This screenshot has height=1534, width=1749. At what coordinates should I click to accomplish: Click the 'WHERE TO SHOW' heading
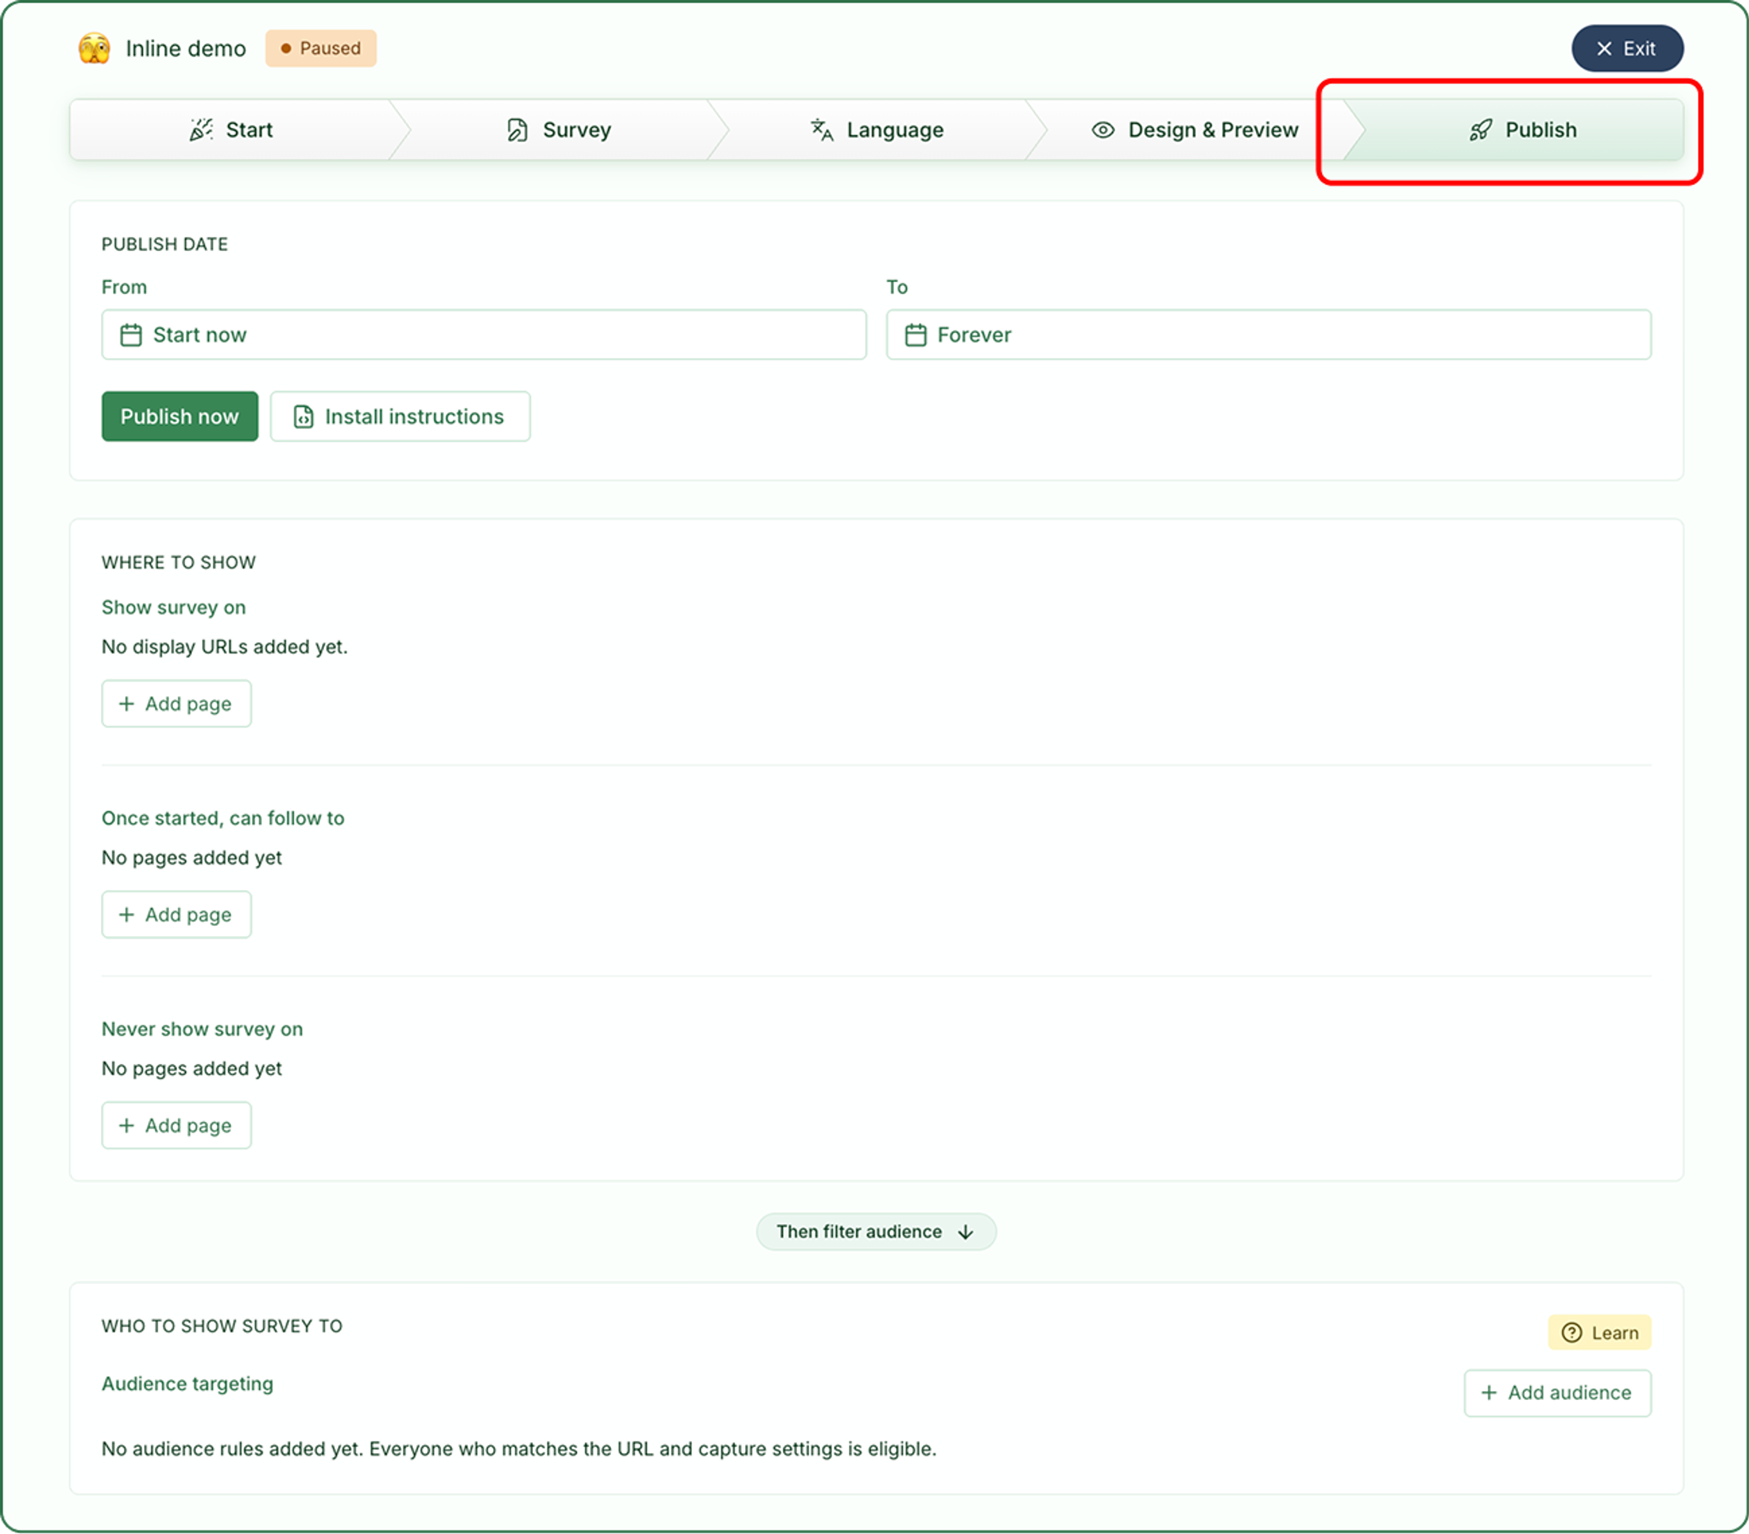pyautogui.click(x=179, y=563)
